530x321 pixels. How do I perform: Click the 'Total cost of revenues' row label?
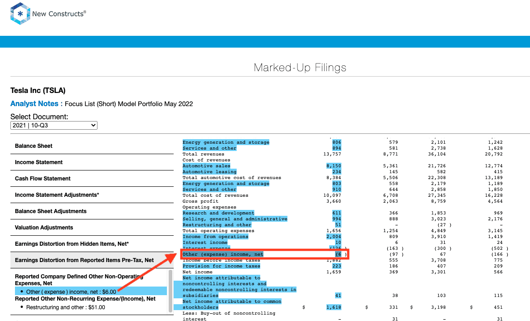tap(215, 195)
